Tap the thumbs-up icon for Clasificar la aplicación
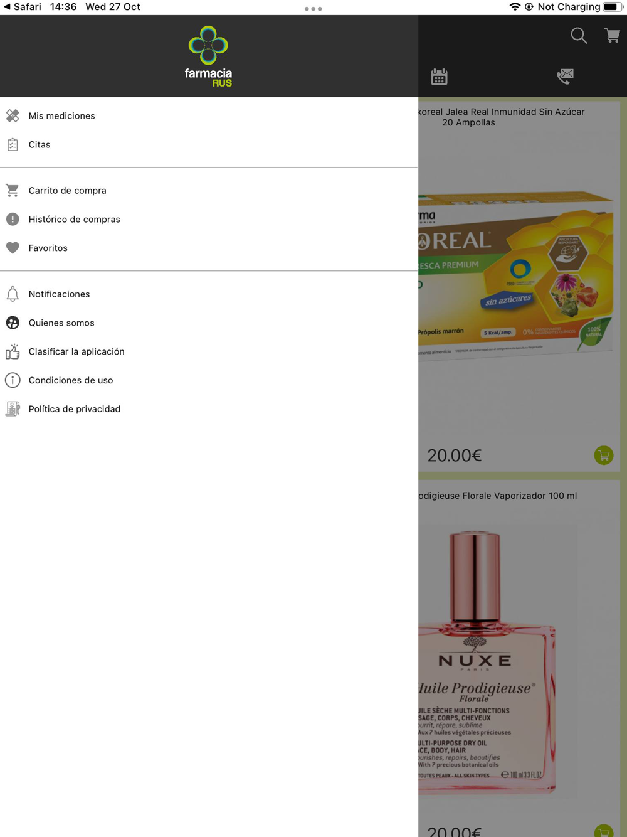 pos(13,351)
